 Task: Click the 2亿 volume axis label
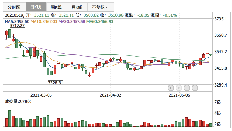pyautogui.click(x=218, y=124)
